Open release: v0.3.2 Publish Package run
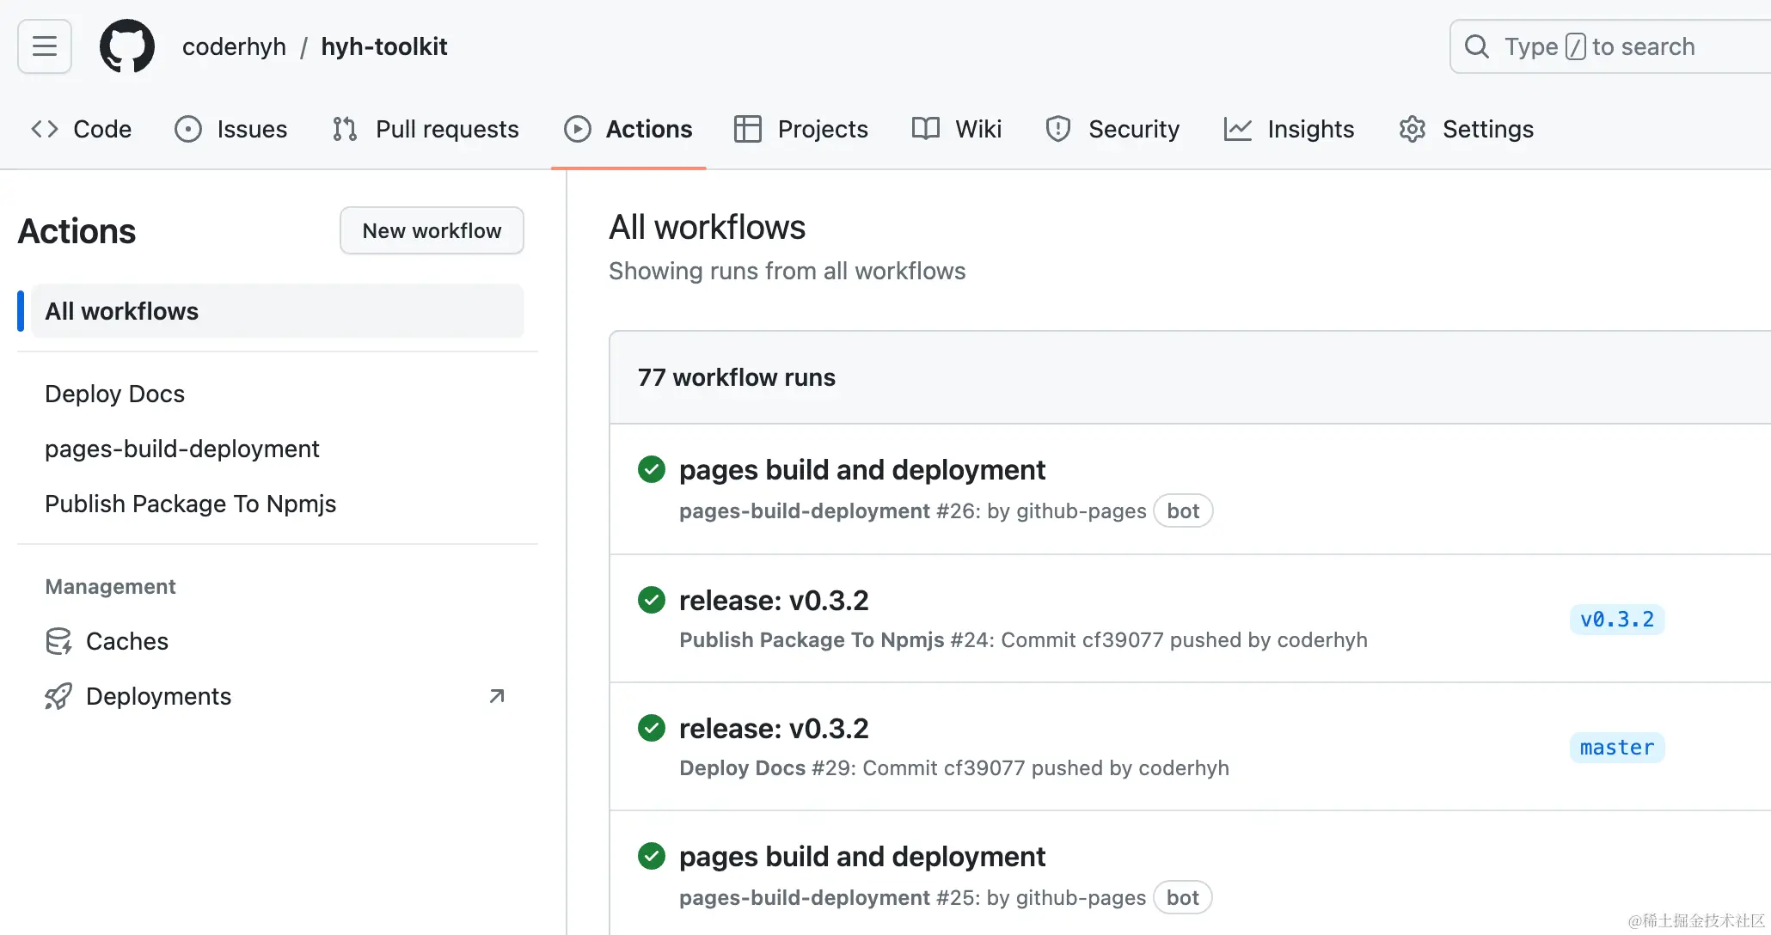Viewport: 1771px width, 935px height. point(774,600)
